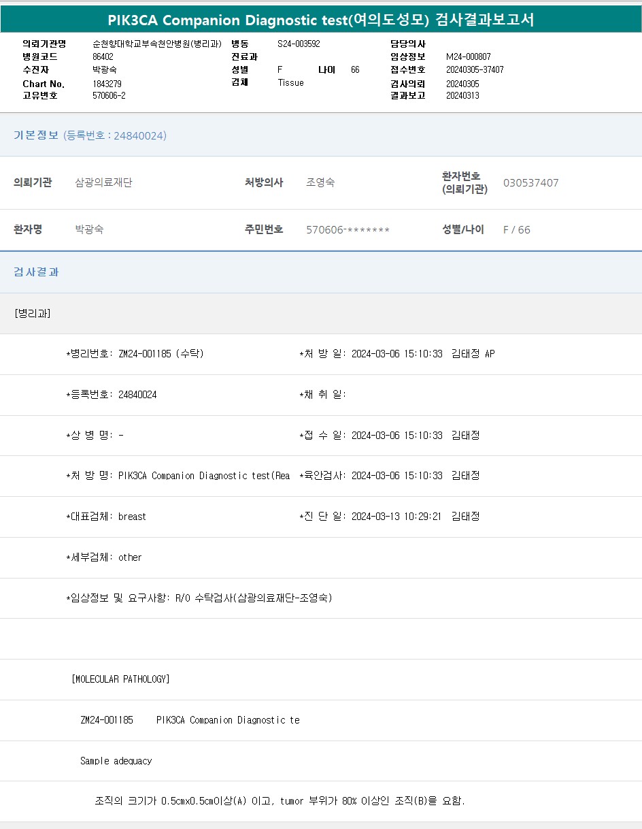
Task: Click the ward number S24-003592
Action: pyautogui.click(x=299, y=44)
